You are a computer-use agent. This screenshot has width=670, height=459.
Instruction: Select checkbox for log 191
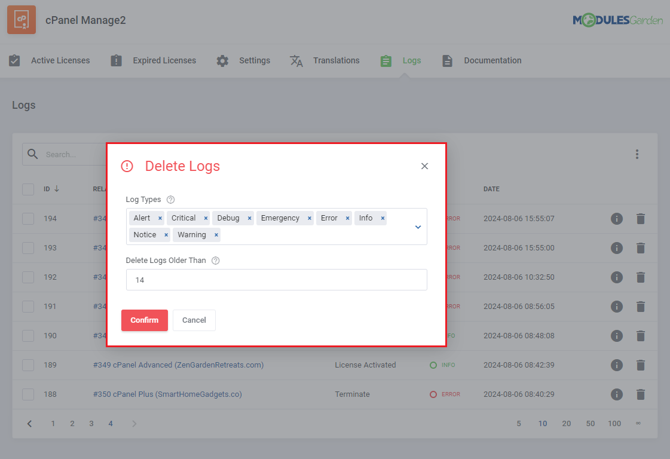[x=28, y=307]
